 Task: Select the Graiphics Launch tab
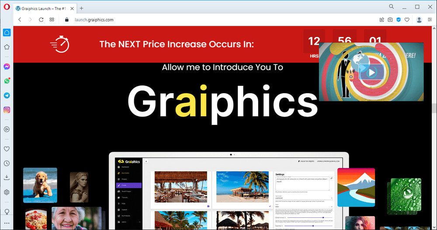point(45,9)
